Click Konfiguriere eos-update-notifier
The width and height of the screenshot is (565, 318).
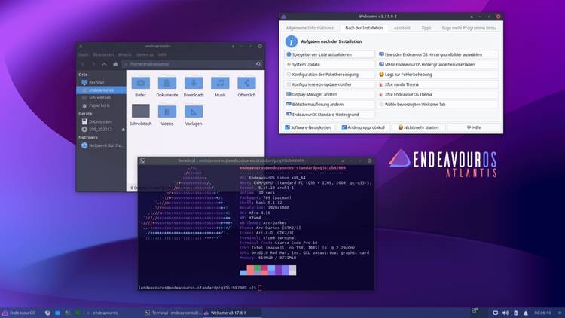coord(329,84)
